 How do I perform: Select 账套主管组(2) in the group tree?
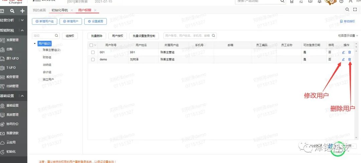click(x=51, y=50)
